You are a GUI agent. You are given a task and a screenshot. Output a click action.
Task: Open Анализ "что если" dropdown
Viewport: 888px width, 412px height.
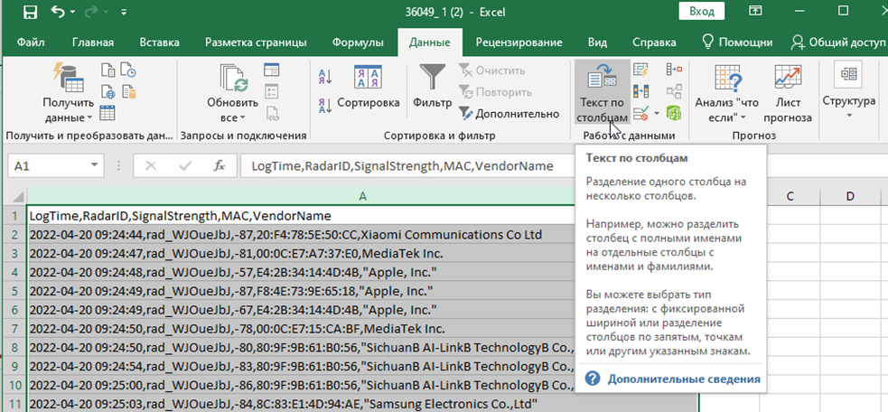728,93
